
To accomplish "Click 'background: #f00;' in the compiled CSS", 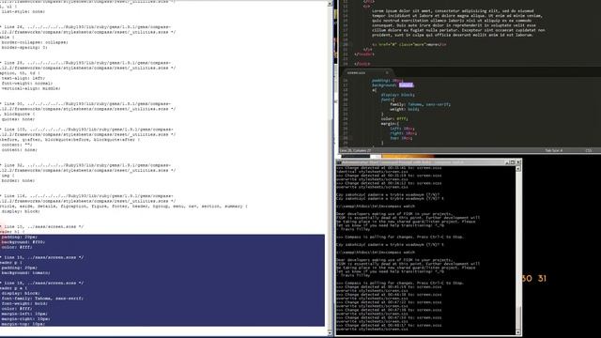I will pyautogui.click(x=23, y=242).
